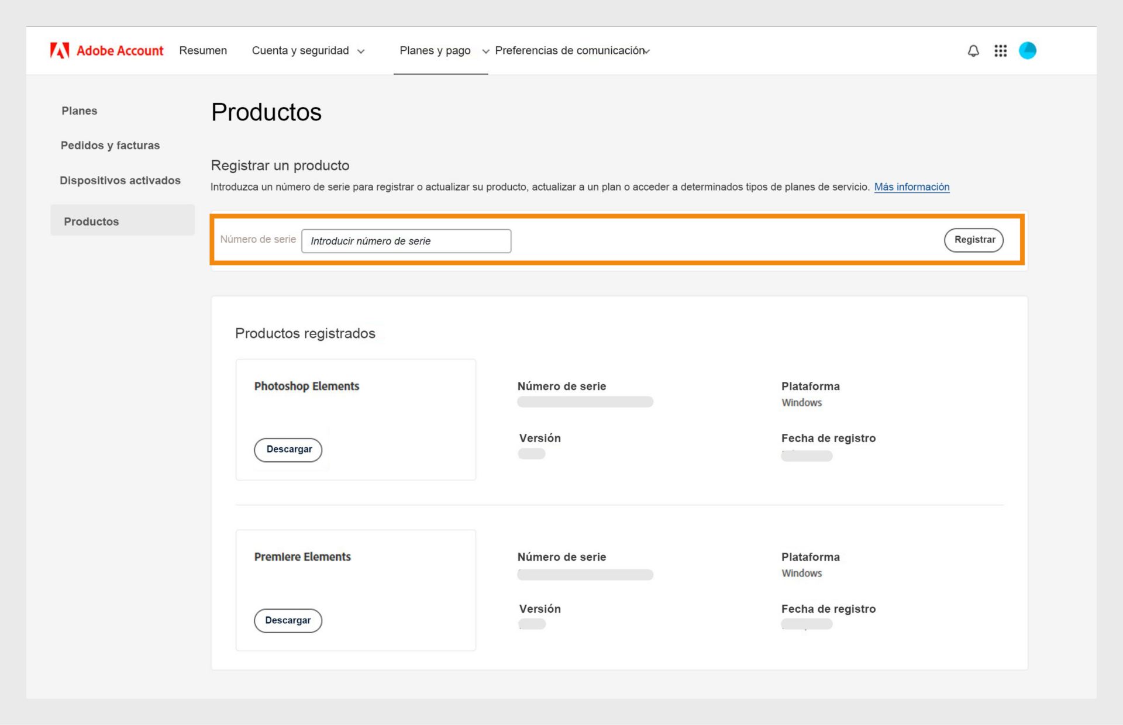The height and width of the screenshot is (725, 1123).
Task: Select Planes y pago tab
Action: [x=435, y=50]
